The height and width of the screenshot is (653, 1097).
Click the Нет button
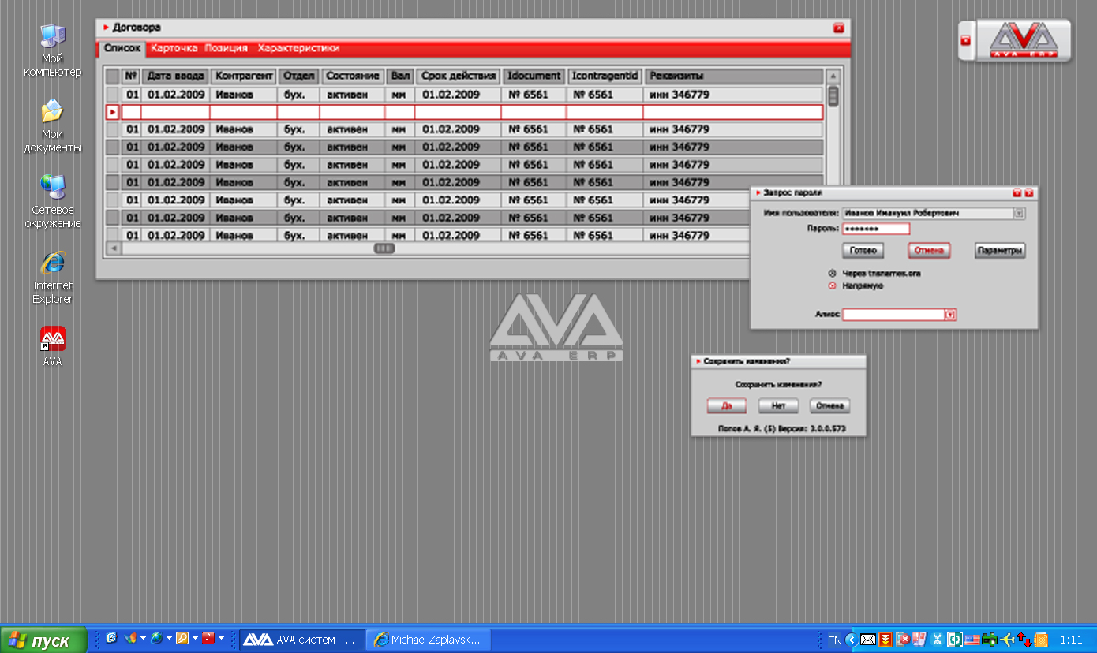pos(779,406)
